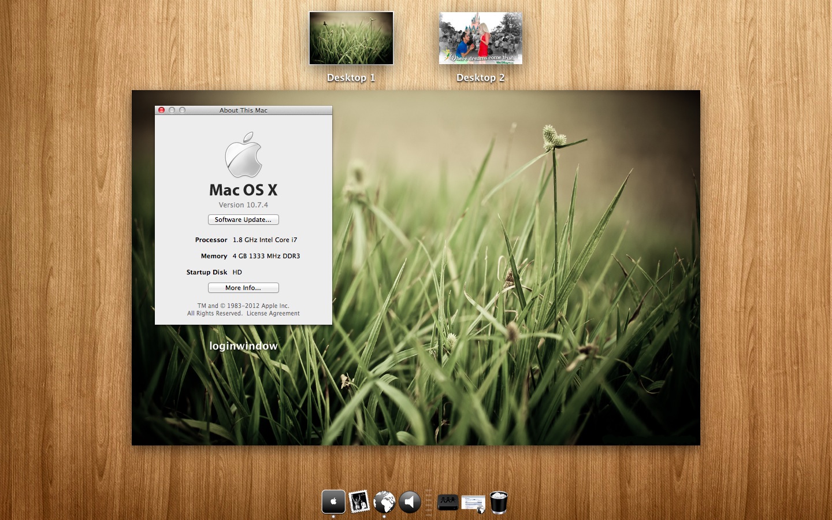Open the Trash in the Dock
This screenshot has height=520, width=832.
click(x=499, y=502)
